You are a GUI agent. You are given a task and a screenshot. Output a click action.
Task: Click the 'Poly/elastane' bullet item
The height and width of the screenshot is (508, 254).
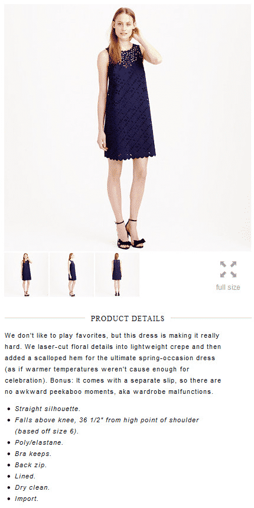[39, 443]
